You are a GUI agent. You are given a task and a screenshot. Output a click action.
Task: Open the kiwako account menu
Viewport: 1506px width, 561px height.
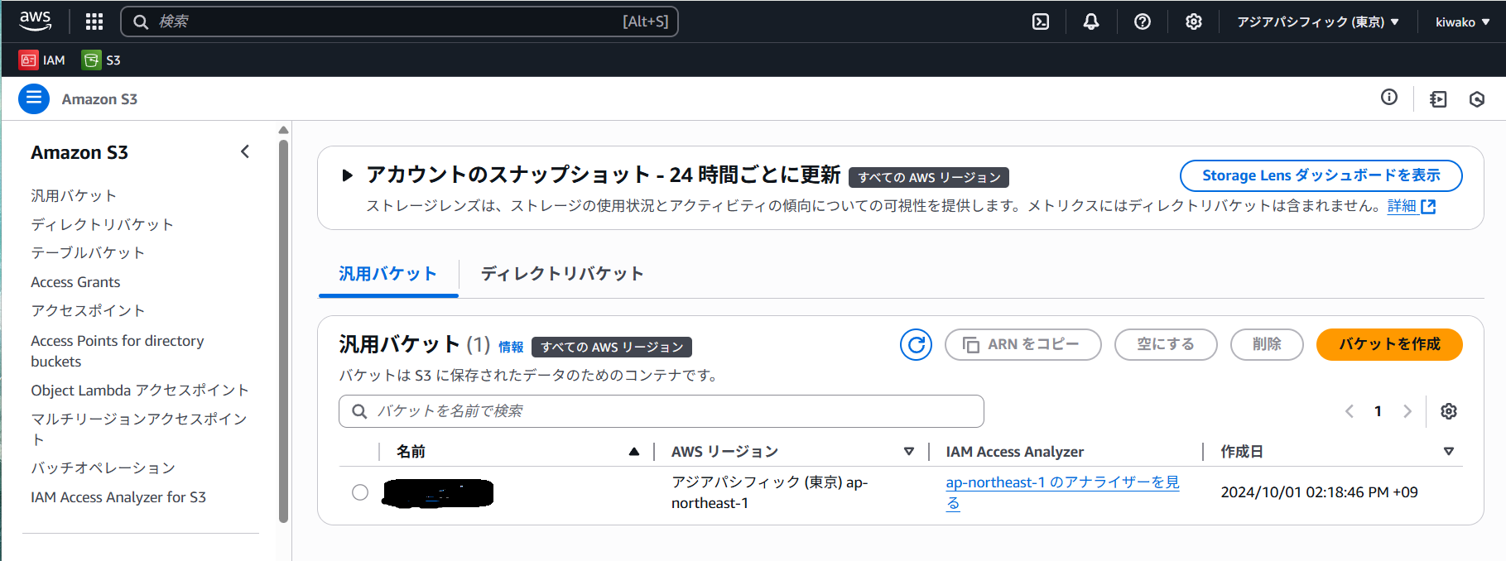[x=1462, y=22]
